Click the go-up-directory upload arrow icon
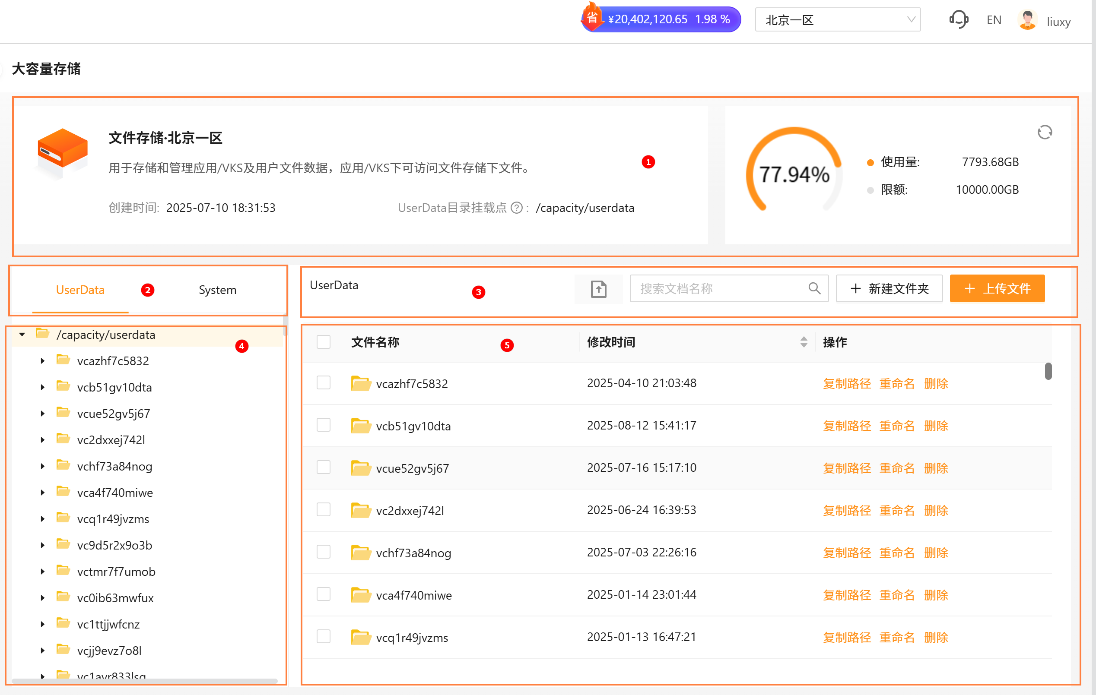Screen dimensions: 1096x695 point(598,289)
